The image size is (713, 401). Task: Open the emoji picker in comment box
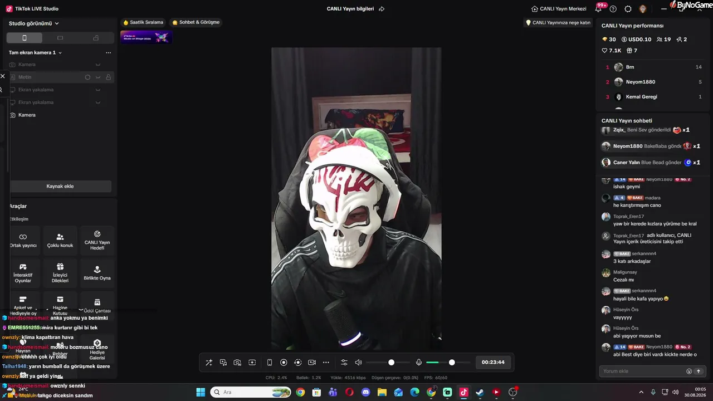click(689, 371)
